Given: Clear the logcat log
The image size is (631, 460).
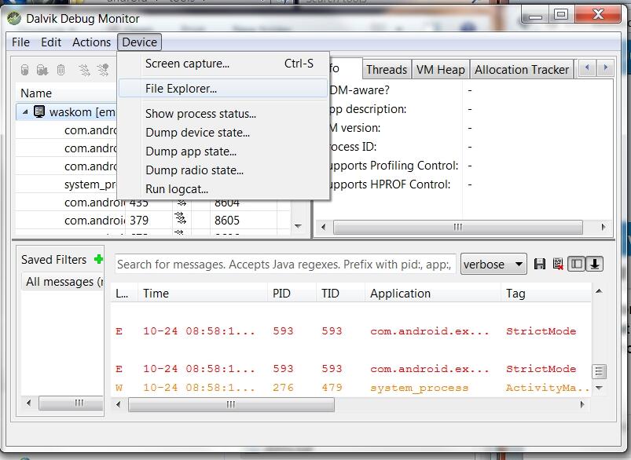Looking at the screenshot, I should point(557,265).
